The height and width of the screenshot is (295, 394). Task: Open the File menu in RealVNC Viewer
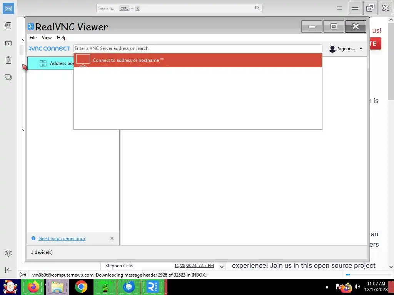click(33, 38)
